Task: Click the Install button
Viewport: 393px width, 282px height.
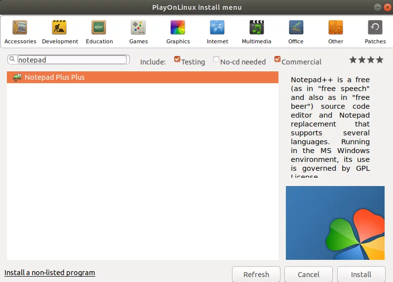Action: (x=361, y=274)
